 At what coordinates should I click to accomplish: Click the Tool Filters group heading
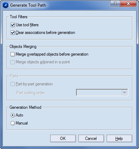[x=18, y=17]
